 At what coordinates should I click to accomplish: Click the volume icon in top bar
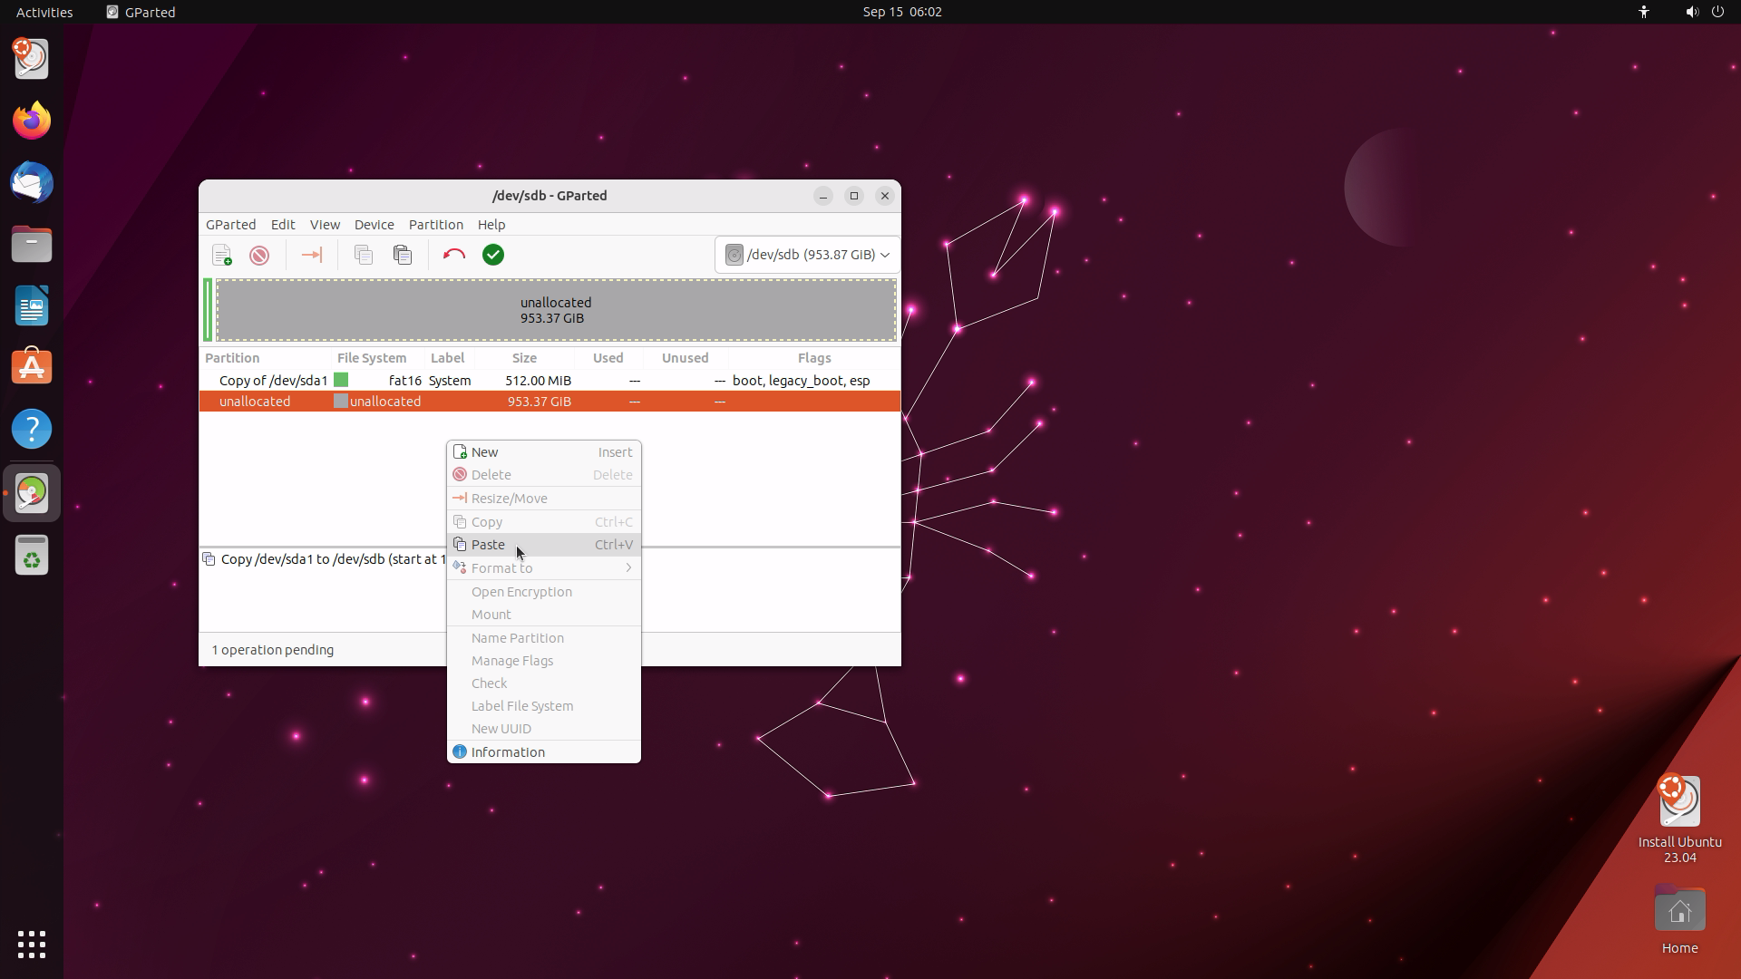[1692, 12]
